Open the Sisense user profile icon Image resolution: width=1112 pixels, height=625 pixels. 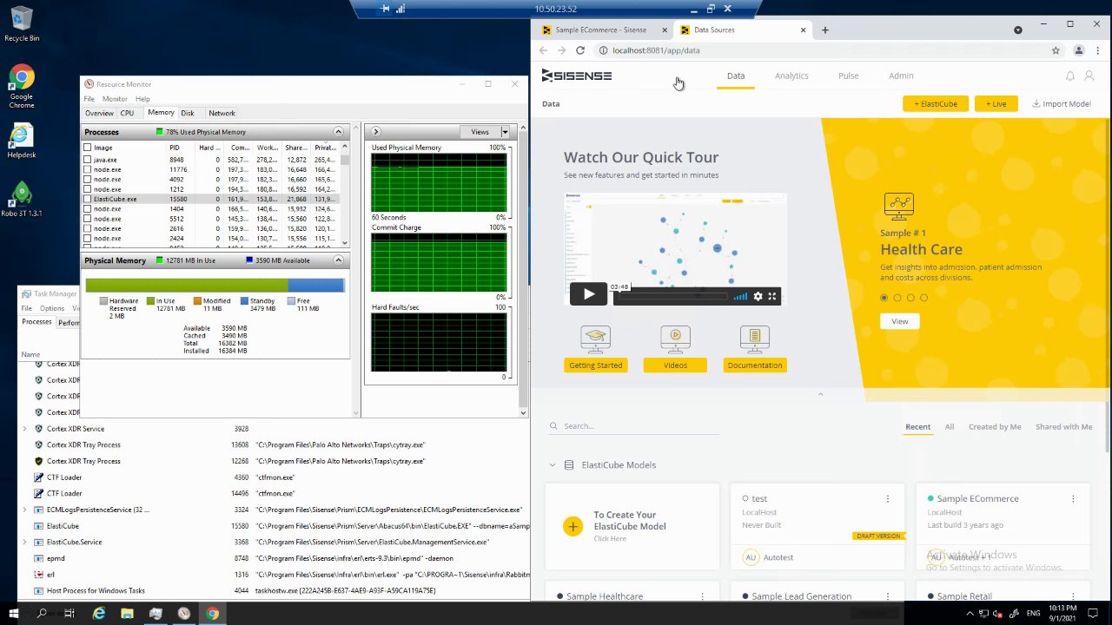(x=1089, y=76)
